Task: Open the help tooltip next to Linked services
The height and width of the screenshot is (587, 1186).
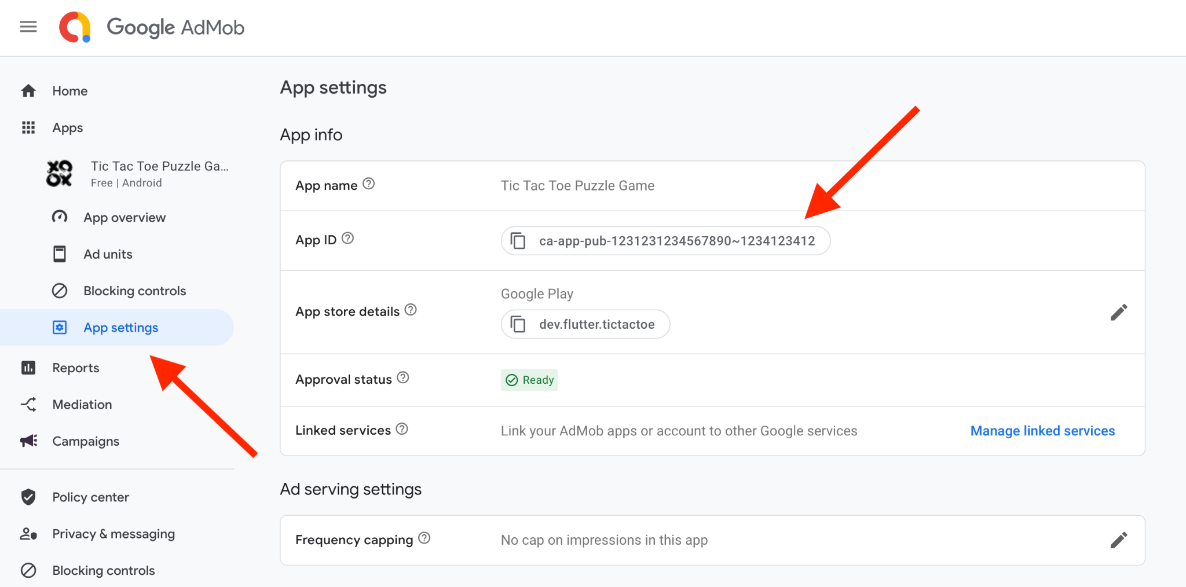Action: point(402,428)
